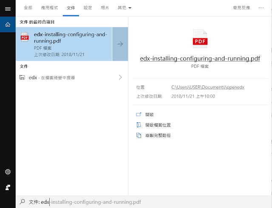Click the 開啟檔案位置 folder icon
The height and width of the screenshot is (208, 272).
[139, 125]
